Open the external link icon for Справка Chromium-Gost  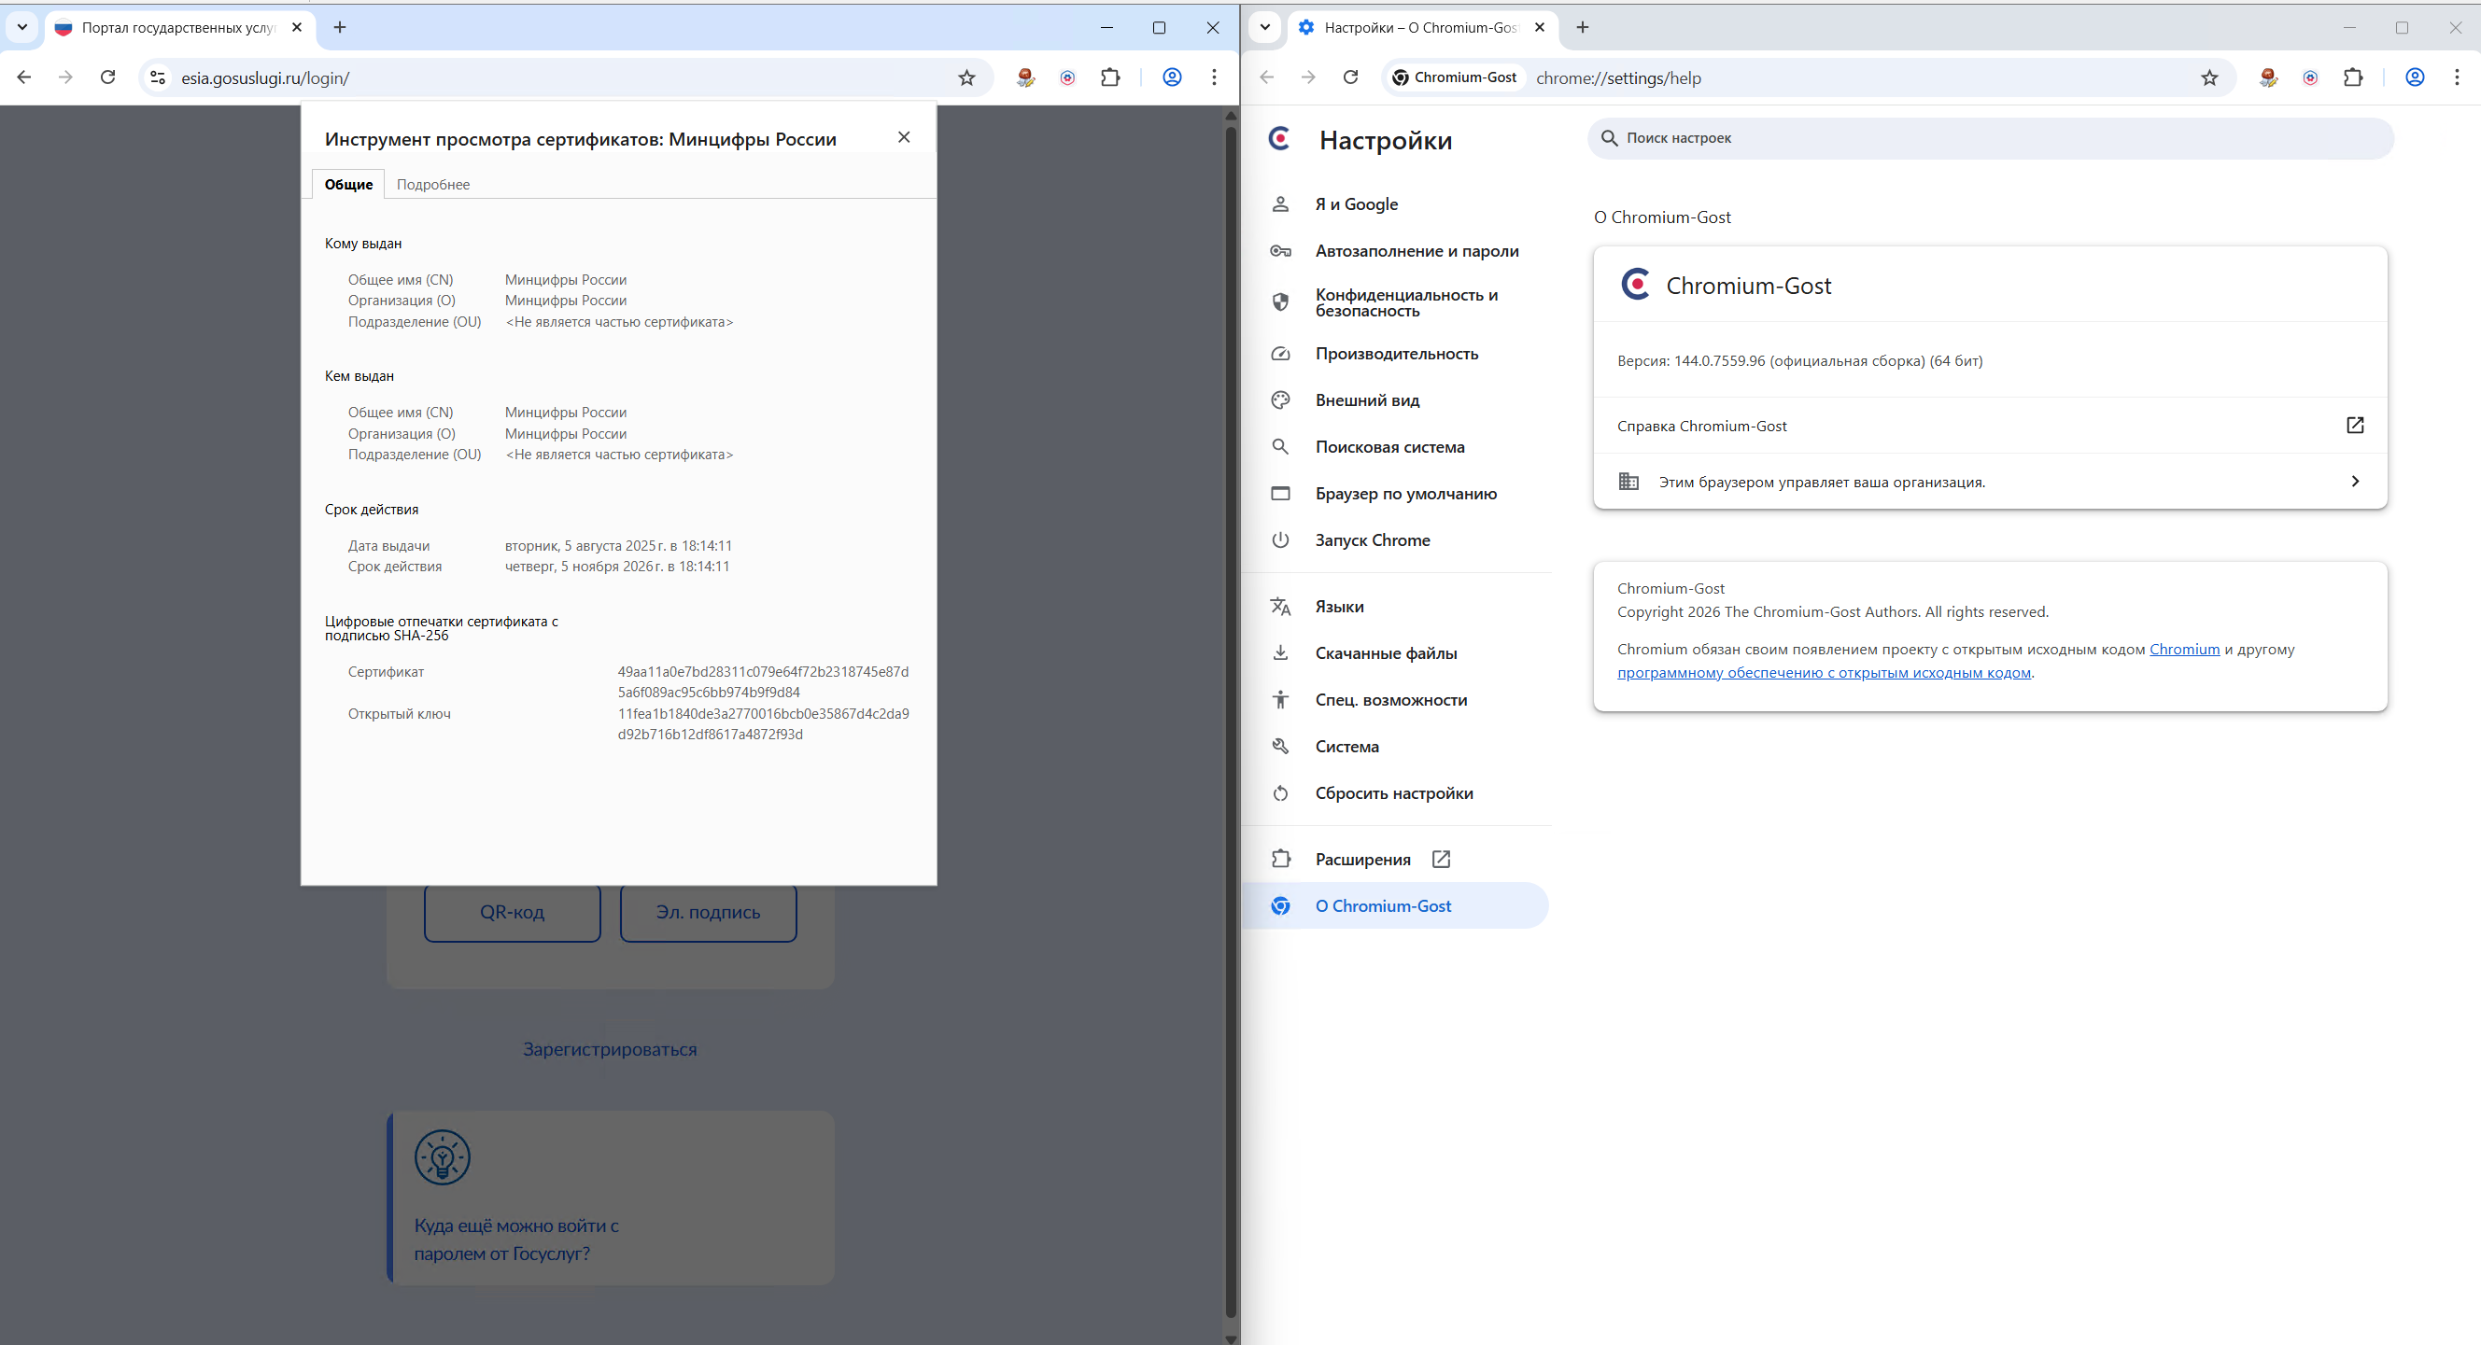2354,426
